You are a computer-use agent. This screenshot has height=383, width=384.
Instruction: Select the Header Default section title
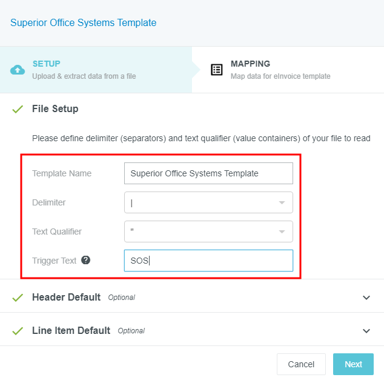tap(66, 298)
